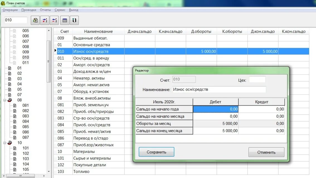316x178 pixels.
Task: Click the delete row toolbar icon with minus
Action: click(x=54, y=20)
